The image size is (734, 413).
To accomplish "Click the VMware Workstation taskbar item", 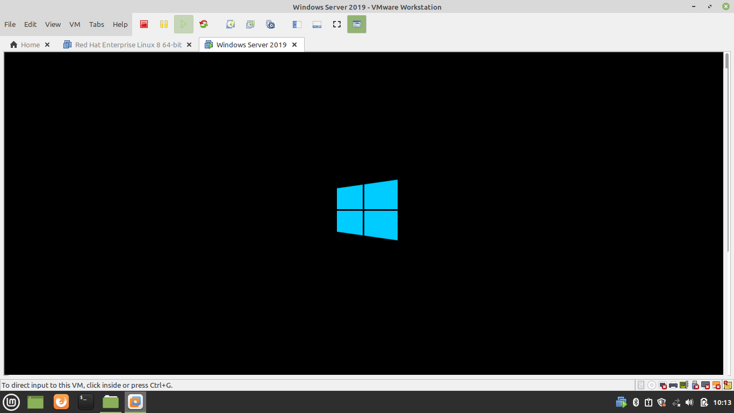I will (x=135, y=402).
